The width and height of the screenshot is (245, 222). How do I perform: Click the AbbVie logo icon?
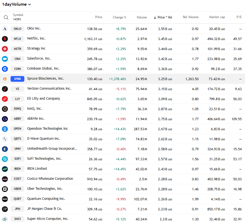click(5, 119)
